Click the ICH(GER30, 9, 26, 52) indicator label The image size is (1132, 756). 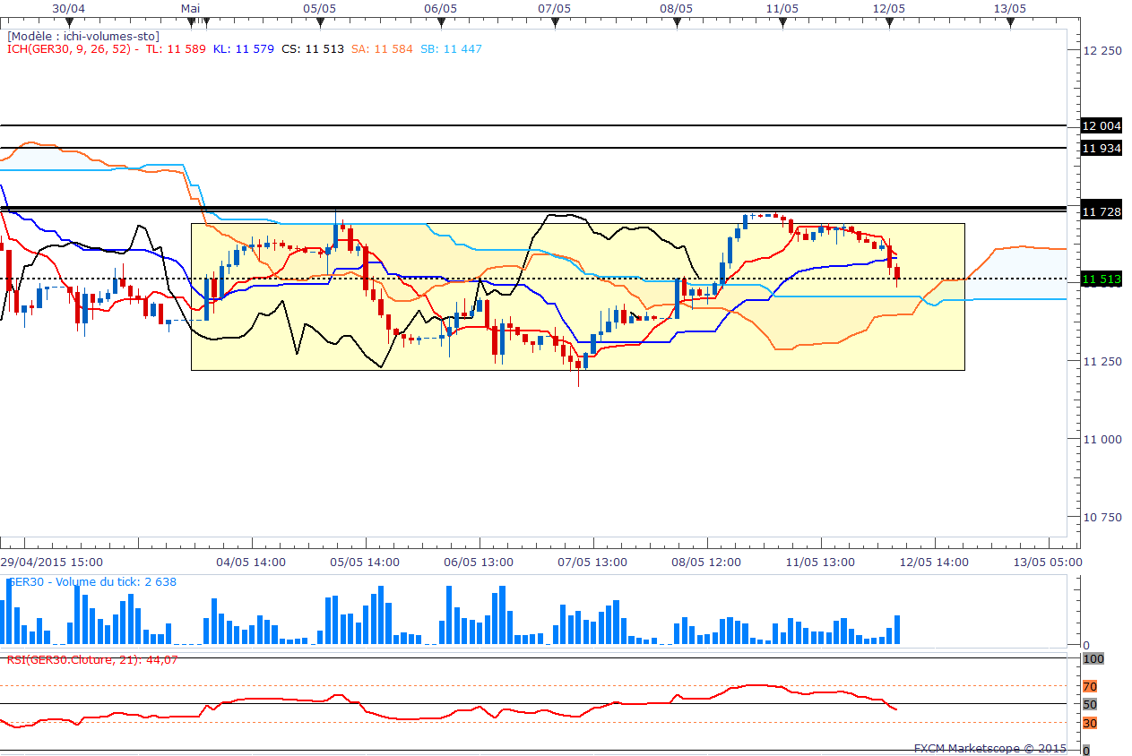click(x=70, y=49)
